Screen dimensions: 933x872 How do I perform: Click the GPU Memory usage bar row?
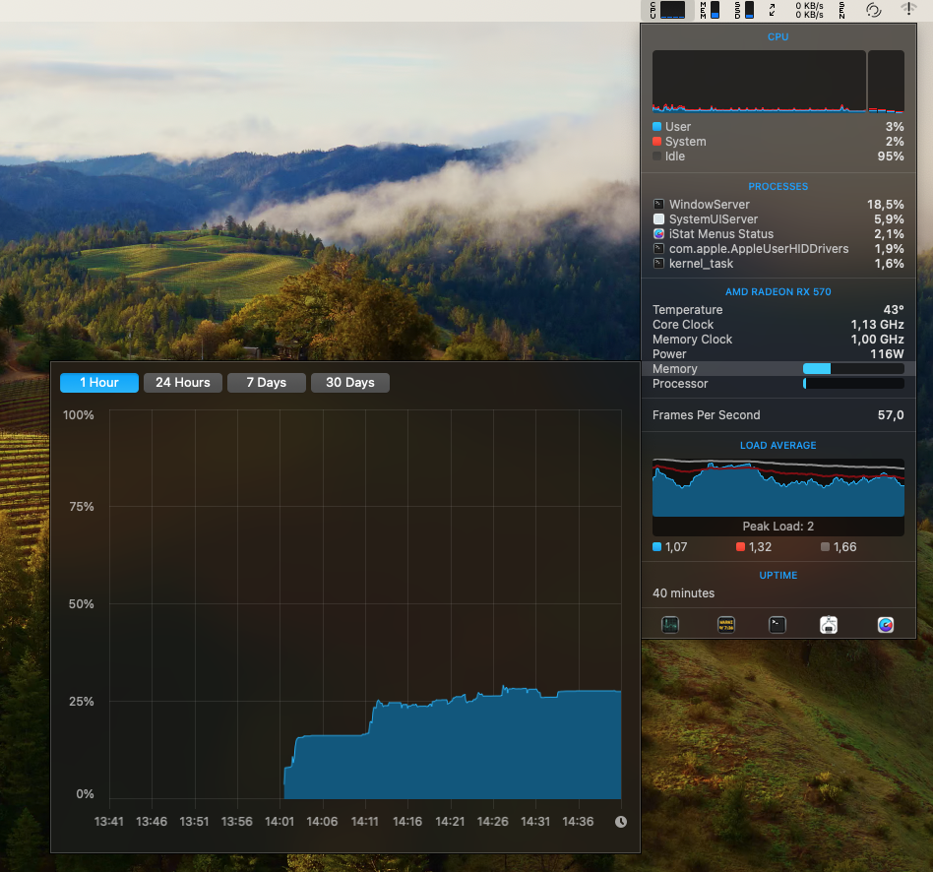coord(777,369)
